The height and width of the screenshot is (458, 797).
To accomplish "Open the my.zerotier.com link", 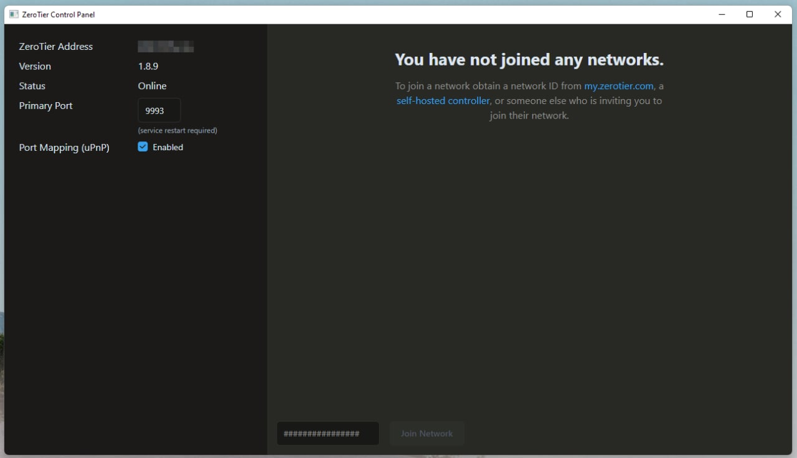I will tap(618, 86).
